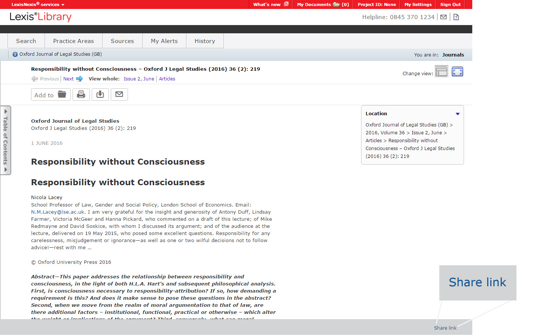Open the What's new link
Image resolution: width=540 pixels, height=336 pixels.
click(x=271, y=4)
